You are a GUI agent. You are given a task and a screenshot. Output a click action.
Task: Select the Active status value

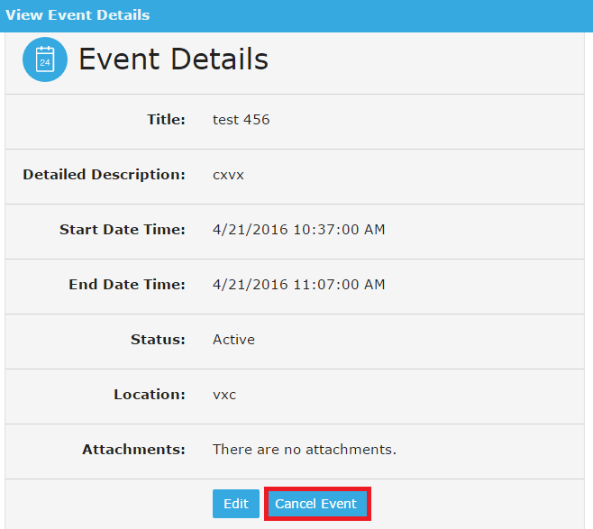[233, 340]
